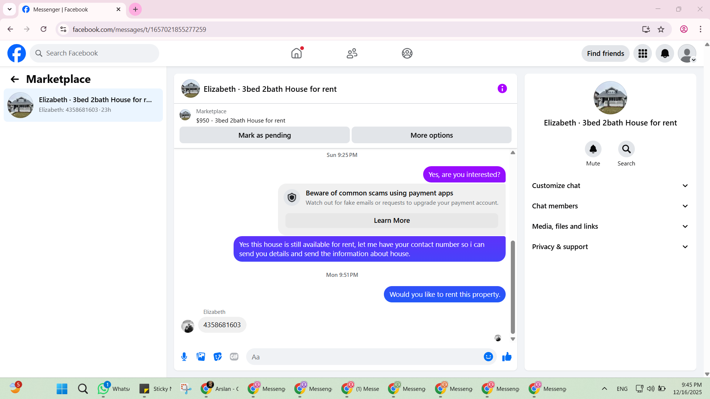Expand Customize chat section
This screenshot has height=399, width=710.
pos(610,186)
